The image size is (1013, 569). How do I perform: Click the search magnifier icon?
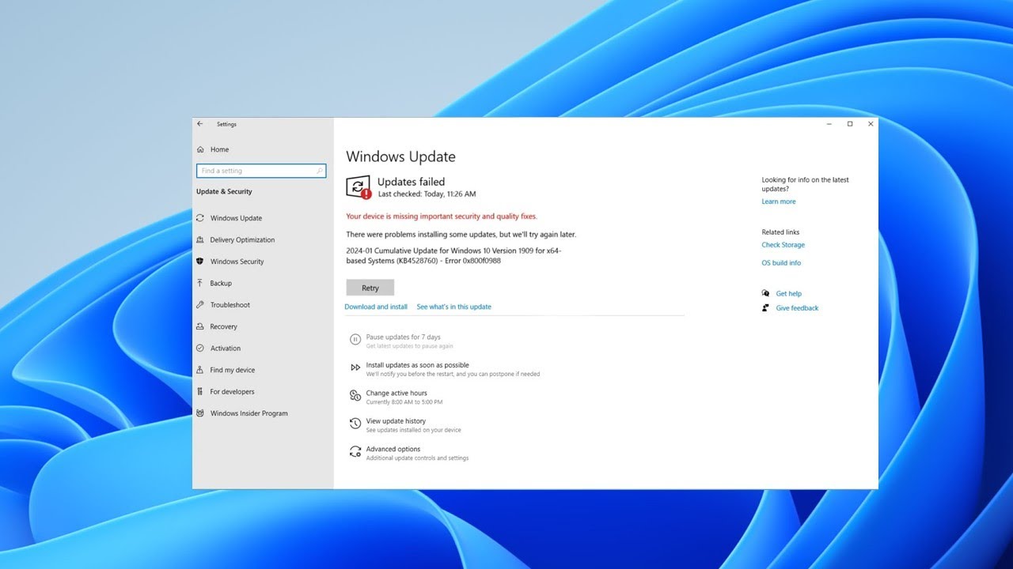[x=320, y=171]
